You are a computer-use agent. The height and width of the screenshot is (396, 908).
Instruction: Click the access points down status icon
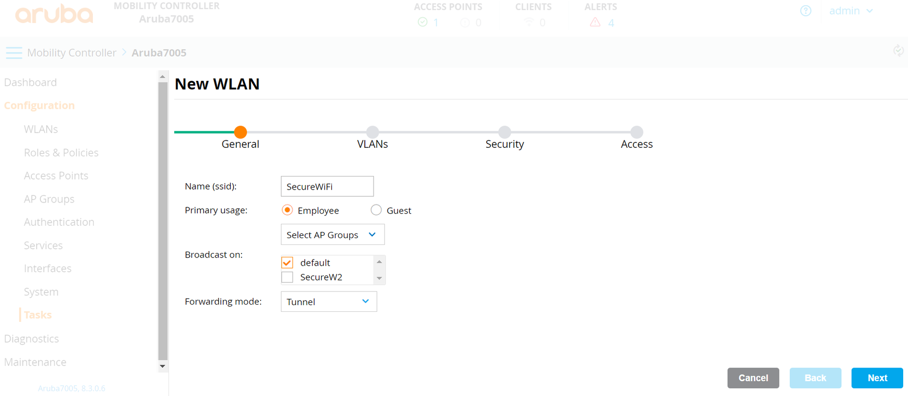tap(465, 23)
